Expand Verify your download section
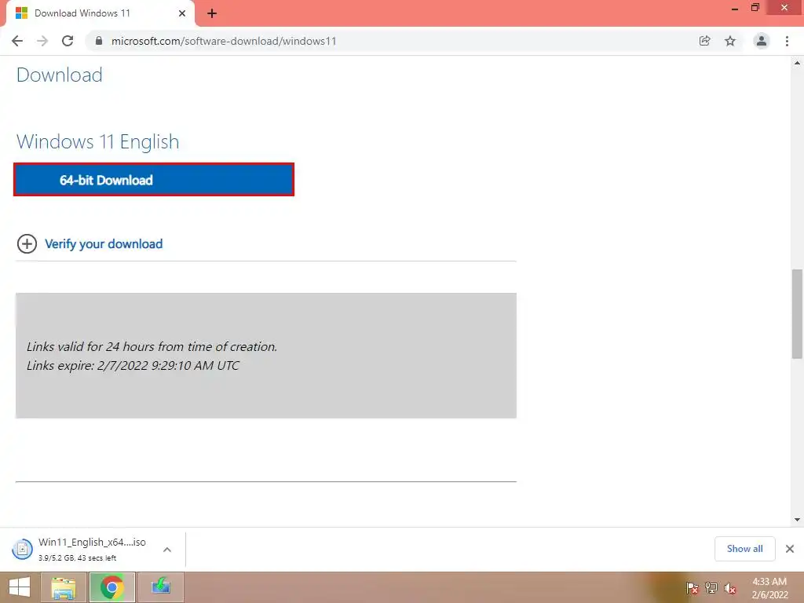 (x=27, y=244)
